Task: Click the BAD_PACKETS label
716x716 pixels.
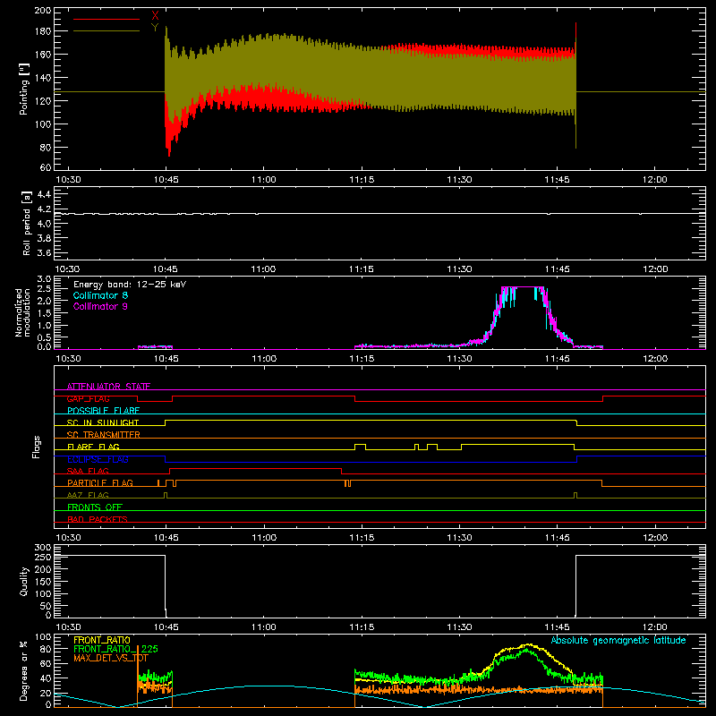Action: (98, 519)
